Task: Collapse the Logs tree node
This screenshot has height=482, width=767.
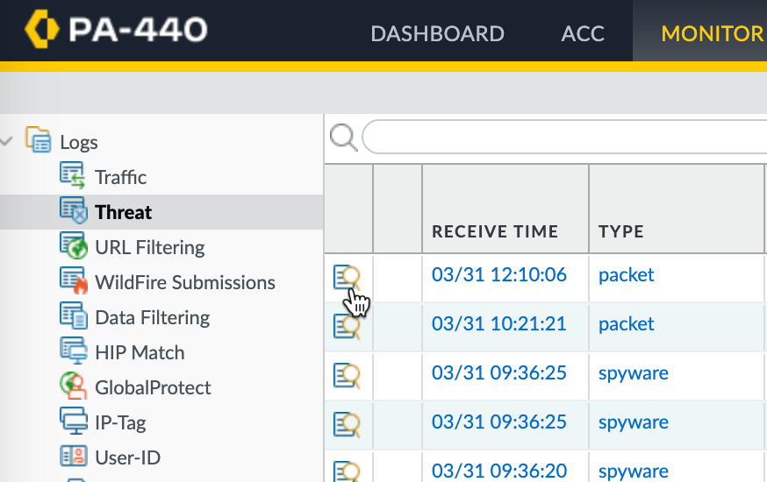Action: [8, 141]
